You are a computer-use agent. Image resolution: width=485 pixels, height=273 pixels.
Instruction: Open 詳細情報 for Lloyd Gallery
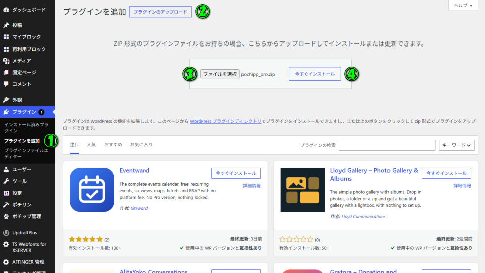coord(462,186)
